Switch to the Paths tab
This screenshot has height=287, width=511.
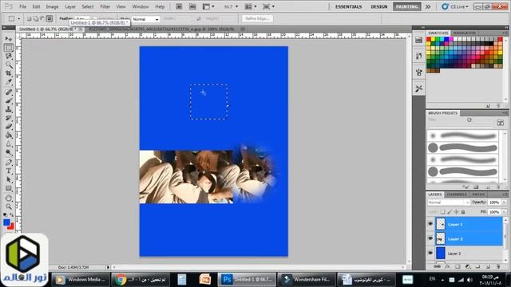(x=478, y=195)
